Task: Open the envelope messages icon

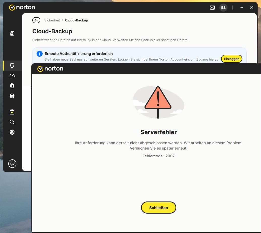Action: (x=212, y=8)
